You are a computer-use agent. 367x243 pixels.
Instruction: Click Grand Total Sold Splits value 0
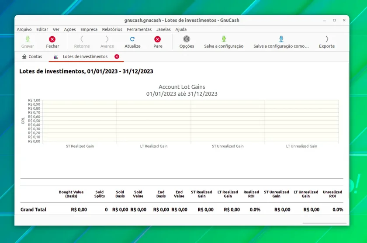(x=106, y=209)
